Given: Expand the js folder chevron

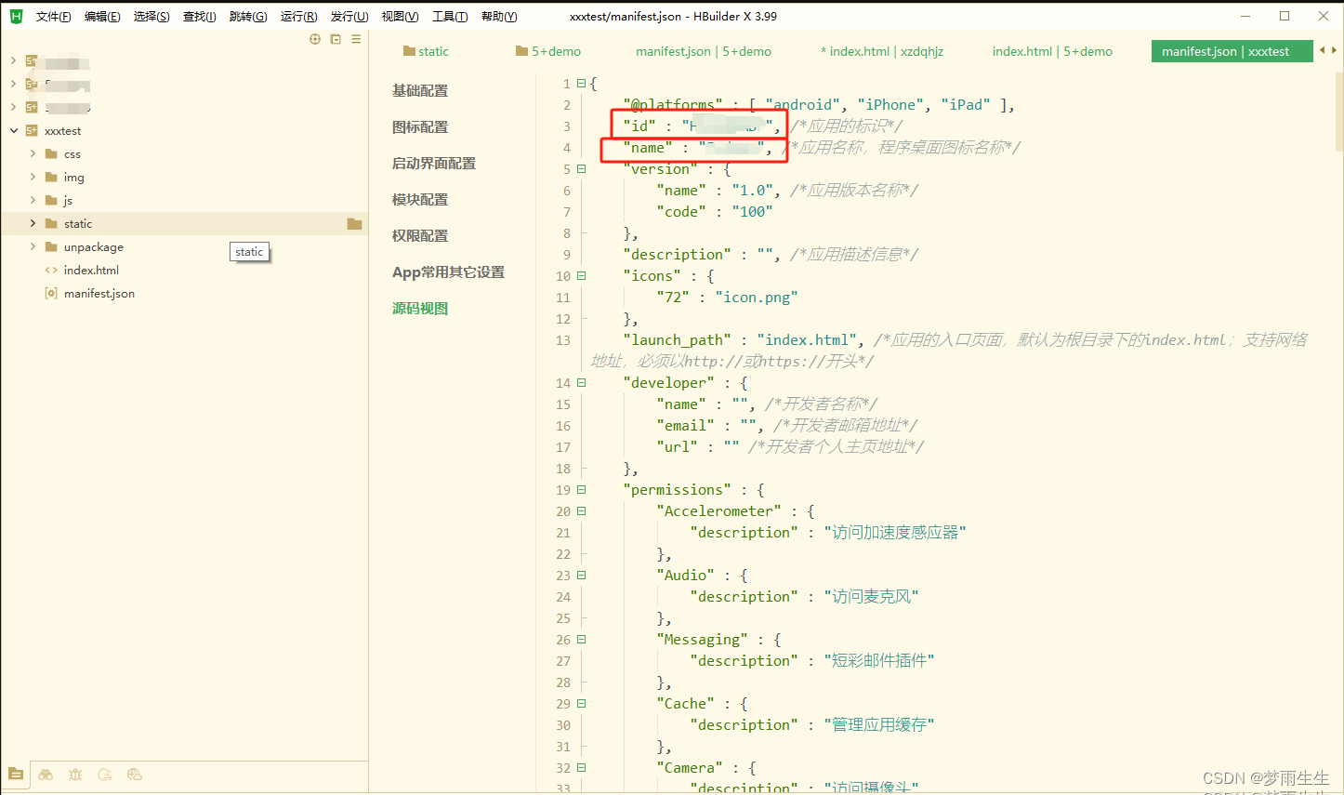Looking at the screenshot, I should coord(33,200).
